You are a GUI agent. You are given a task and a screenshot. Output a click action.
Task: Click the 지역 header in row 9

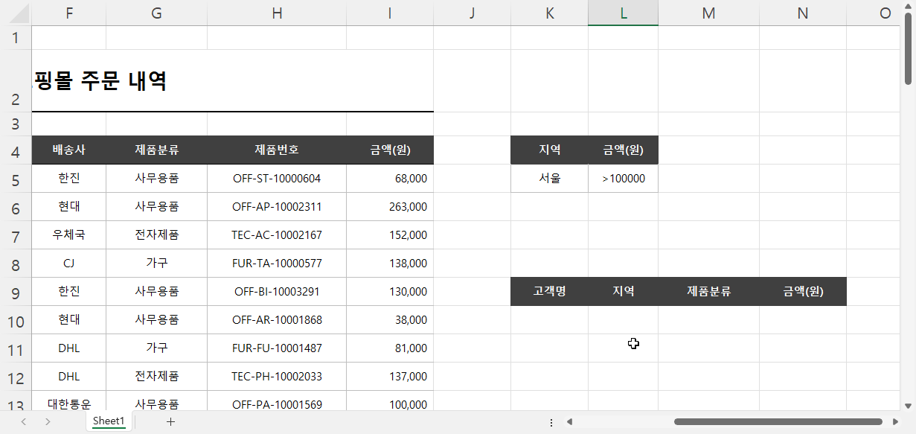[x=623, y=292]
